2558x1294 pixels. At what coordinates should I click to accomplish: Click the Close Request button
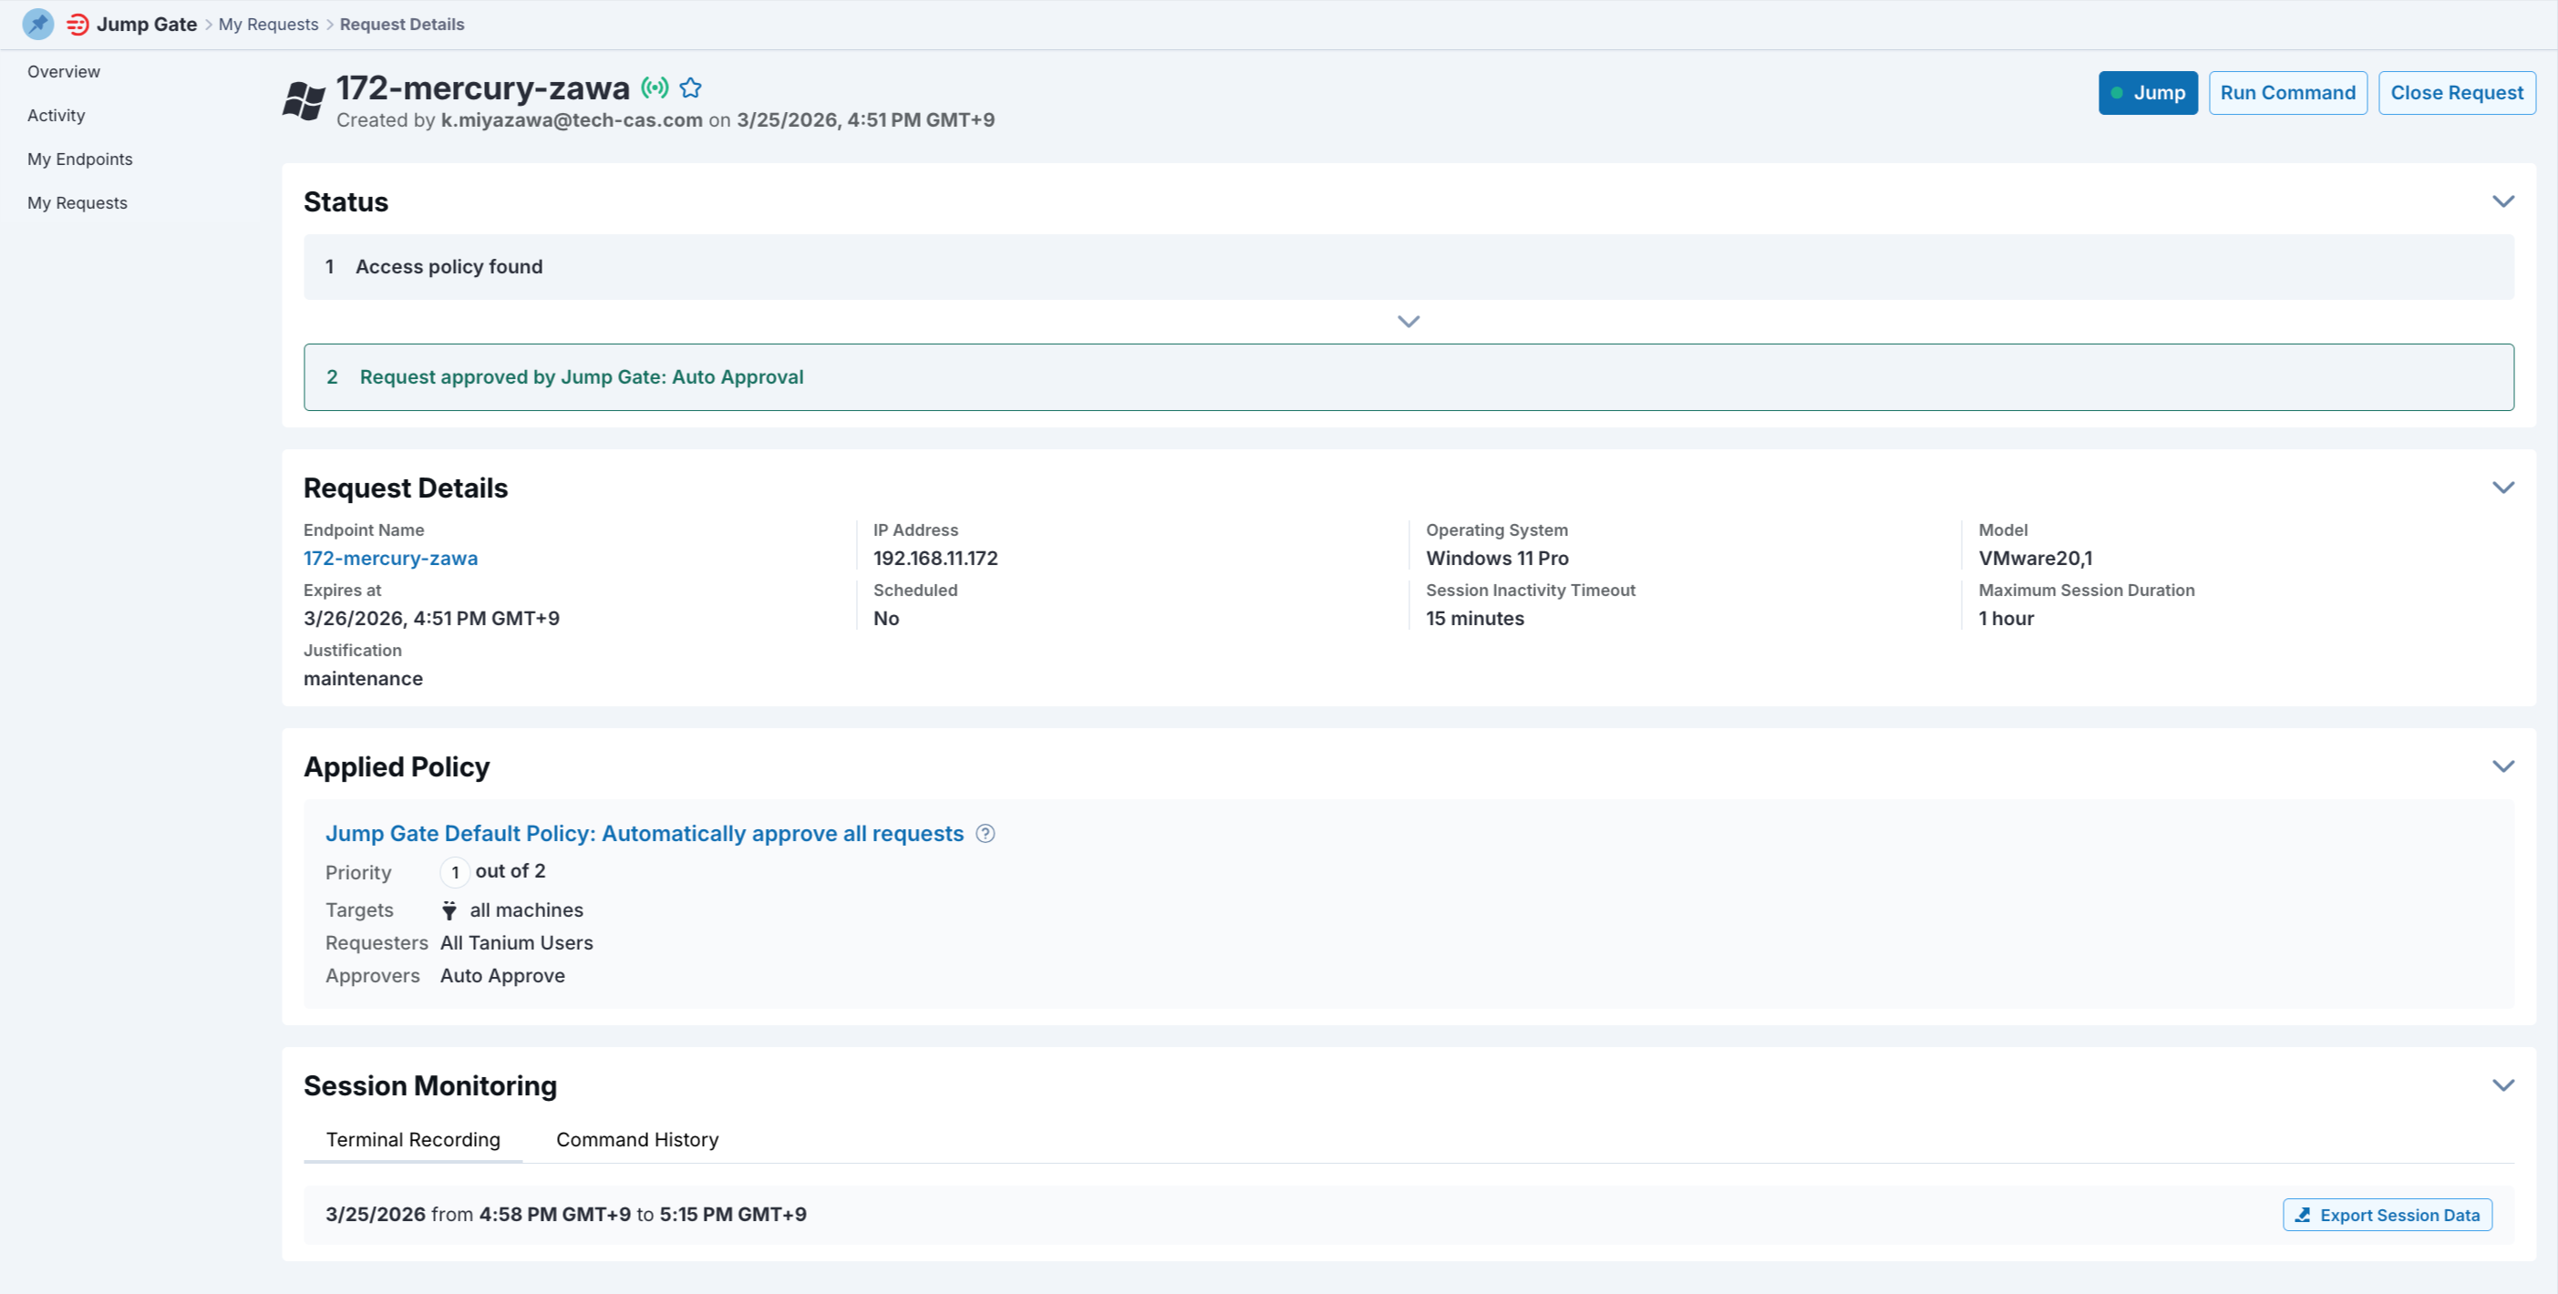2456,92
